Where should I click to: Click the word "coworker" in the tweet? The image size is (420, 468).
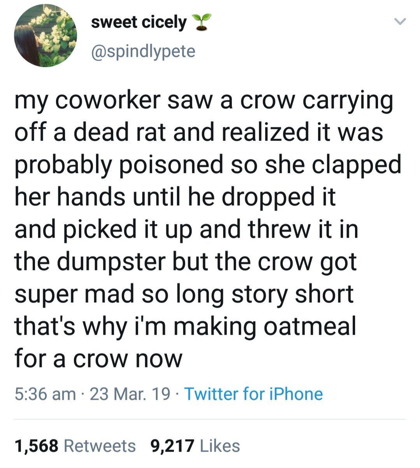[x=106, y=100]
